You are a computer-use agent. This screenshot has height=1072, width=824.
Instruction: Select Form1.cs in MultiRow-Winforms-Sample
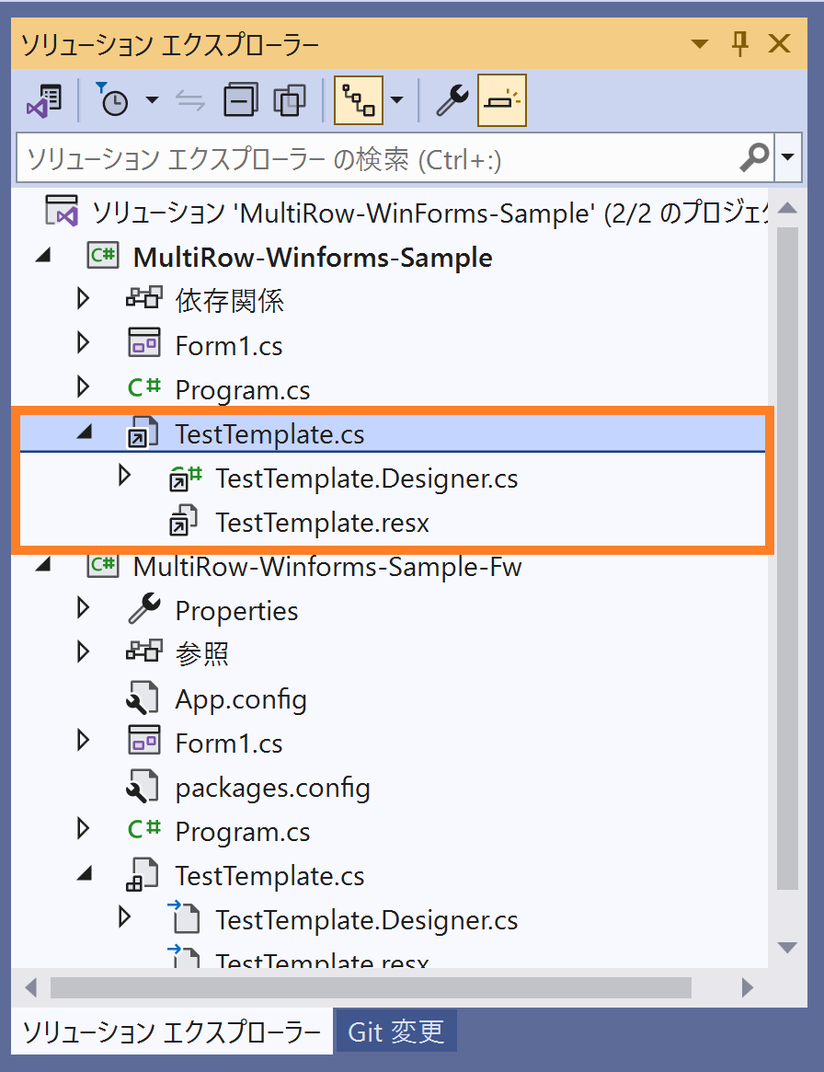tap(229, 346)
